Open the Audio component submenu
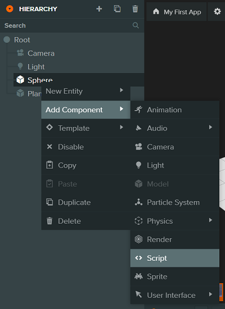The height and width of the screenshot is (309, 225). point(175,128)
